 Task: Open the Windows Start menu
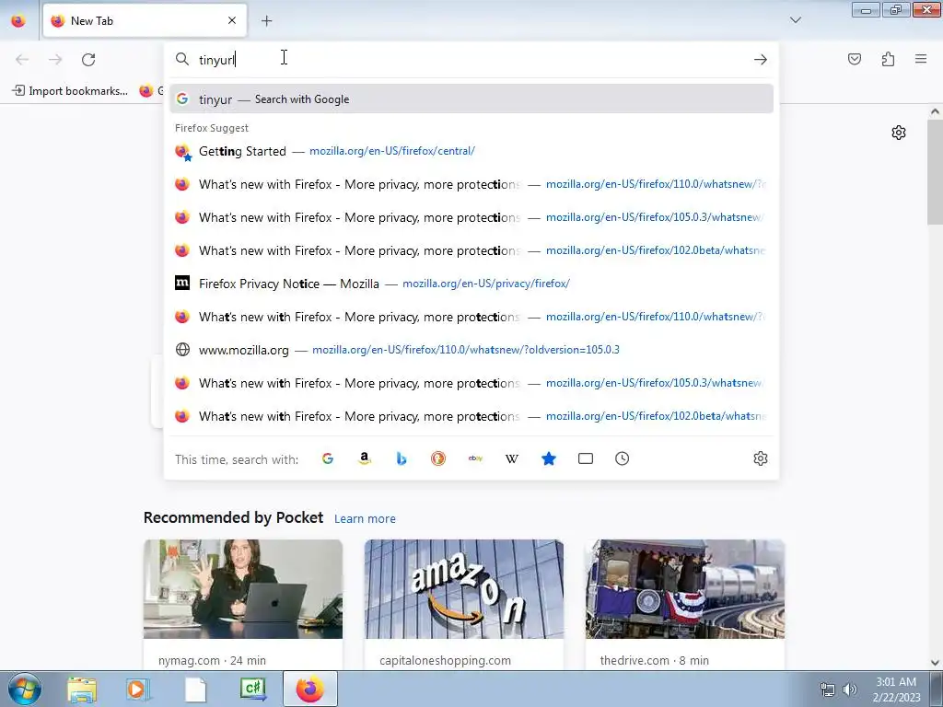point(24,689)
